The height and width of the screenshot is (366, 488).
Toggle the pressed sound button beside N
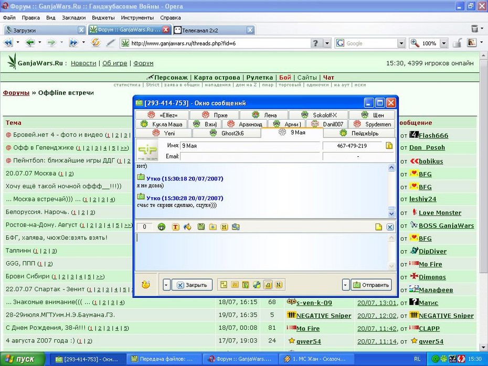coord(268,285)
